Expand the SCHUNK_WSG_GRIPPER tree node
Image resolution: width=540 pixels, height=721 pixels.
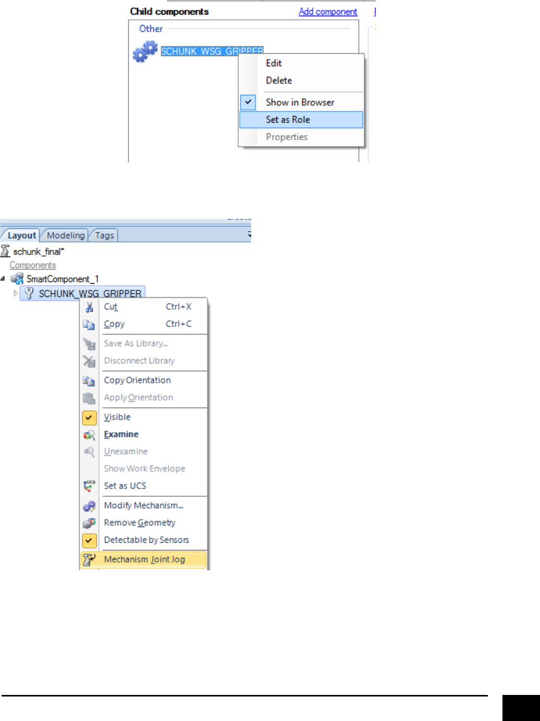pyautogui.click(x=15, y=294)
